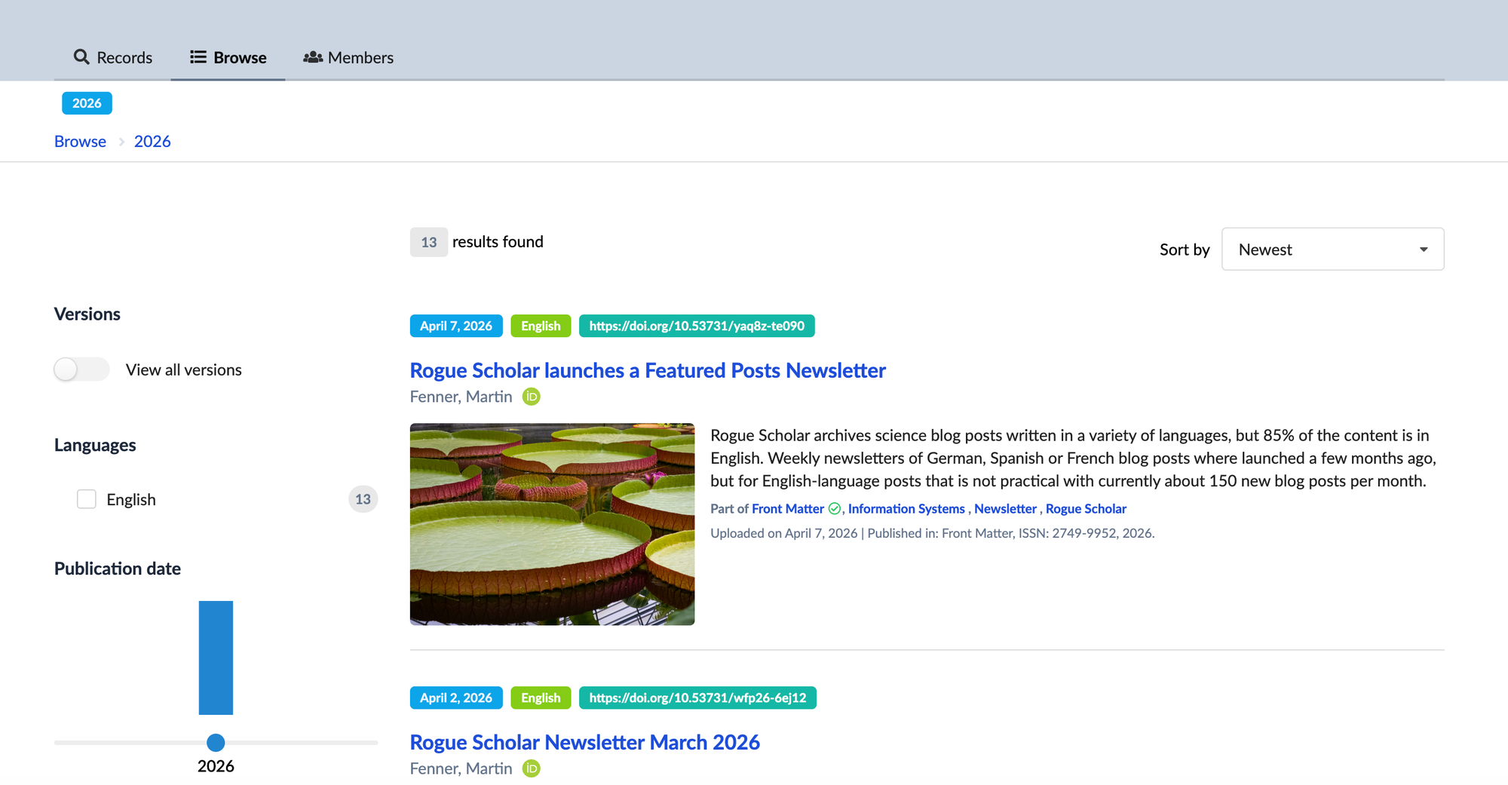1508x785 pixels.
Task: Switch to the Browse tab
Action: [x=228, y=57]
